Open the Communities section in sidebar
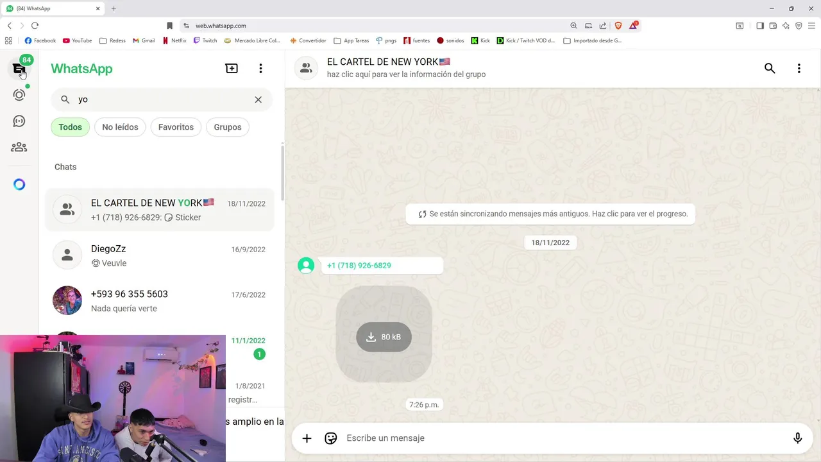Viewport: 821px width, 462px height. pos(19,147)
